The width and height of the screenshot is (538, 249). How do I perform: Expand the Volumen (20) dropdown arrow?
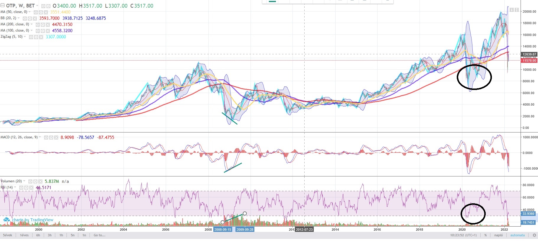(x=25, y=181)
